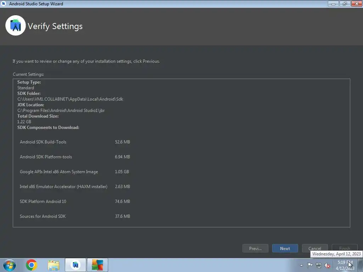The image size is (363, 272).
Task: Open the network tray icon
Action: 319,266
